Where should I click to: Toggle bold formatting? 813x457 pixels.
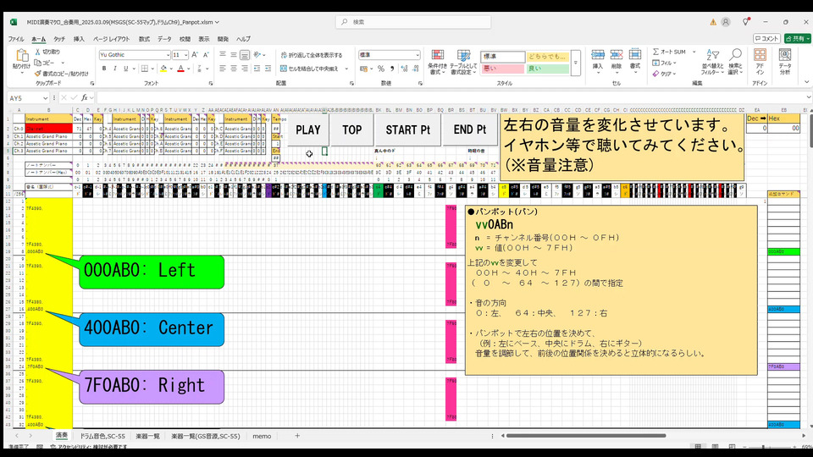103,69
